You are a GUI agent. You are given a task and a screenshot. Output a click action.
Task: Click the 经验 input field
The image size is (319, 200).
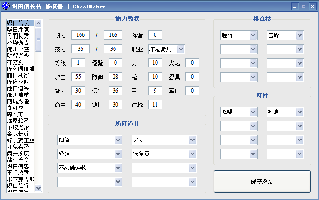pos(115,63)
